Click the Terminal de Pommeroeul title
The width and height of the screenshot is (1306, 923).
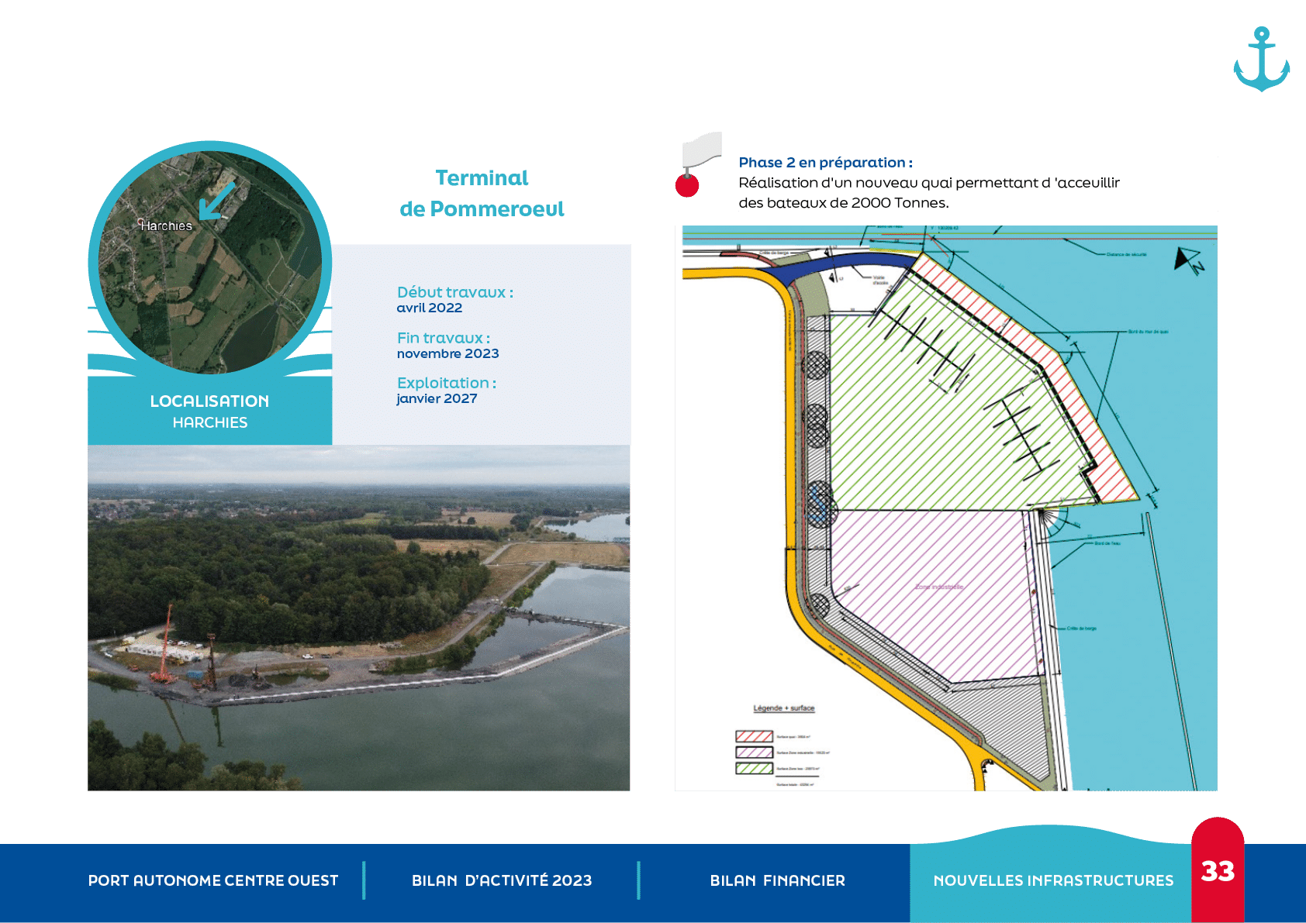[x=482, y=194]
